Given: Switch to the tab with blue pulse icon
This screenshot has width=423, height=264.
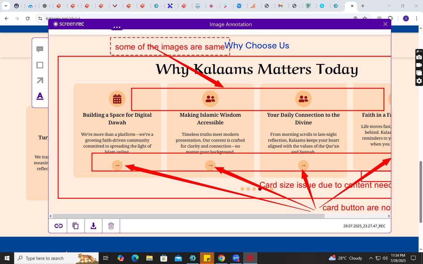Looking at the screenshot, I should (239, 6).
